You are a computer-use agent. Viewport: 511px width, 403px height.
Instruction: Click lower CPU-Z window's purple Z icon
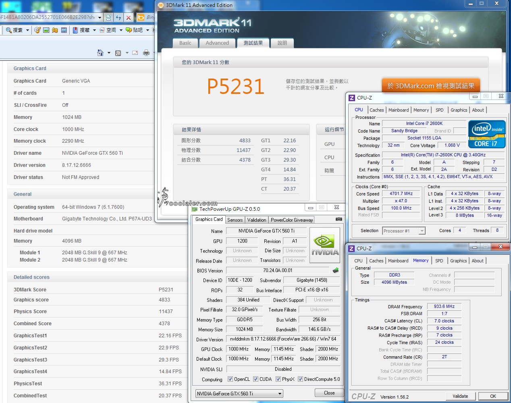[351, 248]
